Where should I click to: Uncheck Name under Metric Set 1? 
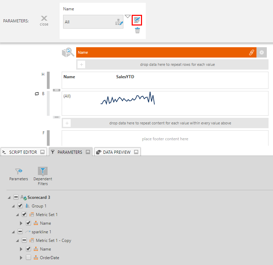pos(28,223)
